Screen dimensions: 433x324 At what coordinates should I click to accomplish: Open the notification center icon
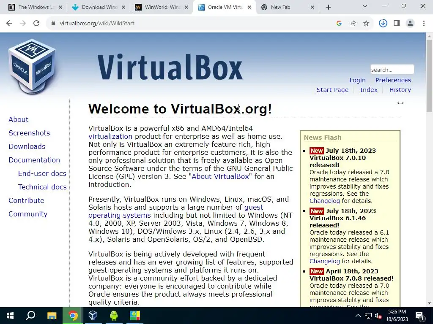420,316
